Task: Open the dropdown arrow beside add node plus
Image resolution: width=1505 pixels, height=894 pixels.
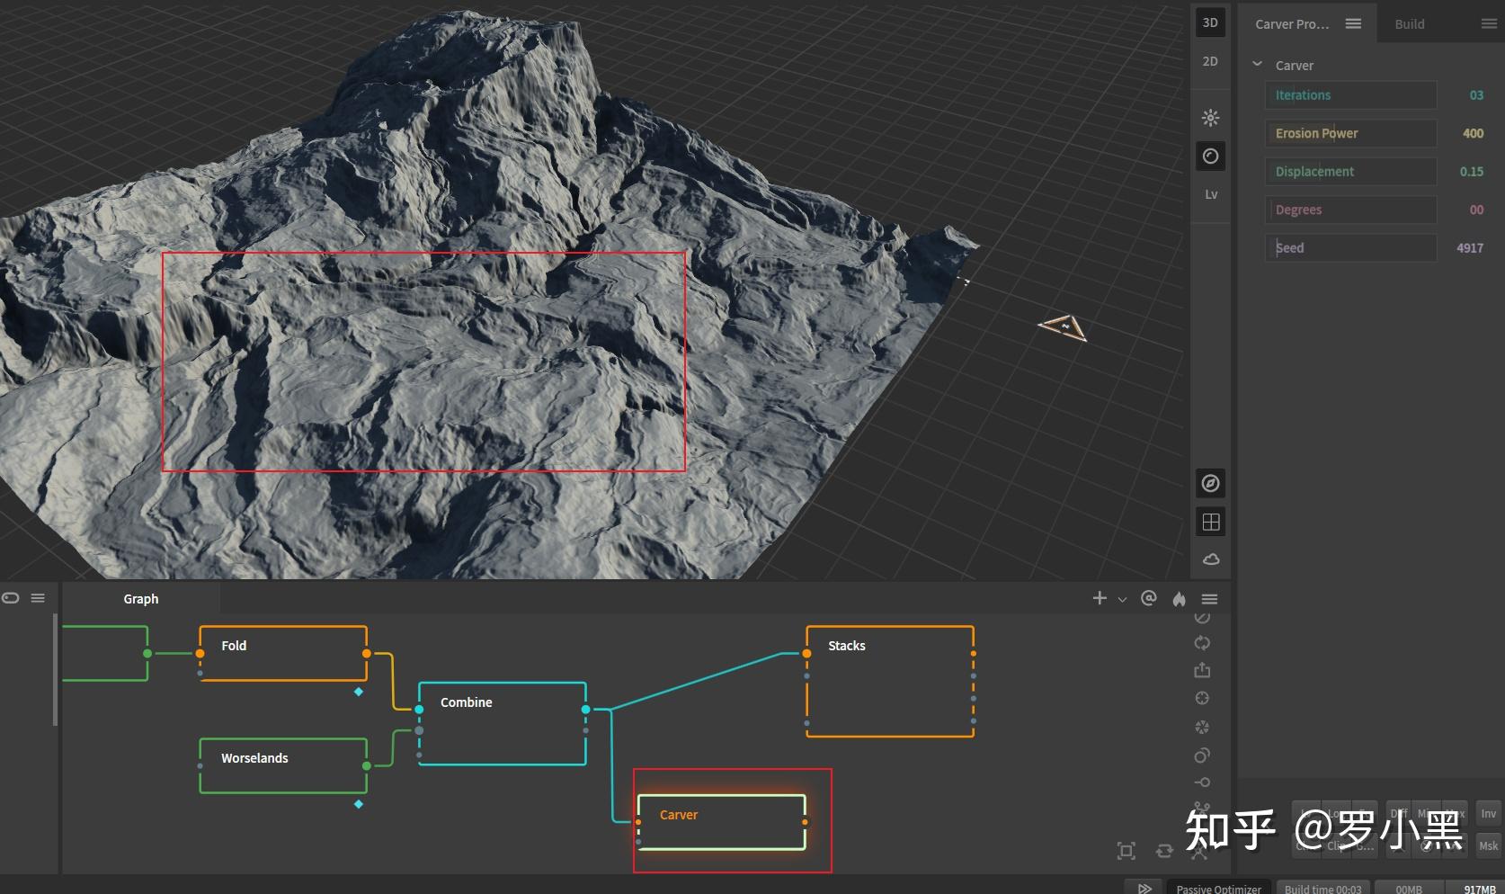Action: pyautogui.click(x=1122, y=600)
